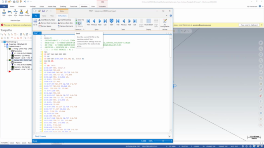264x148 pixels.
Task: Click zoom in plus in Code Expert status bar
Action: tap(171, 141)
